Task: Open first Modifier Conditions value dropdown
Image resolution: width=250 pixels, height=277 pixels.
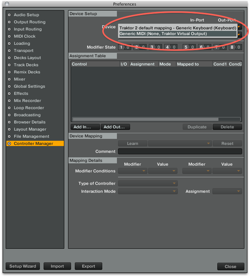Action: (x=163, y=171)
